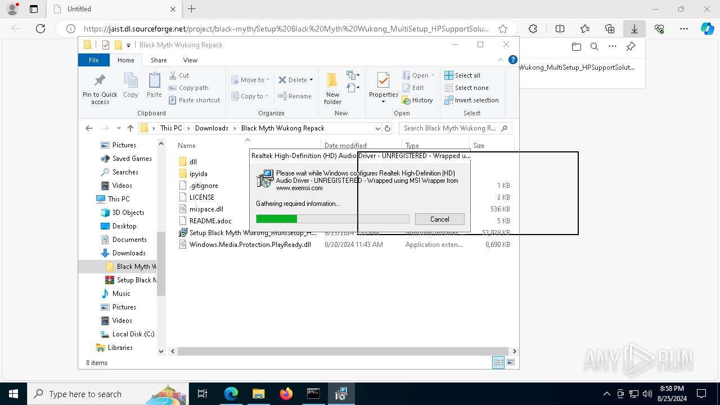Click Pin to Quick access icon
Viewport: 720px width, 405px height.
[100, 88]
